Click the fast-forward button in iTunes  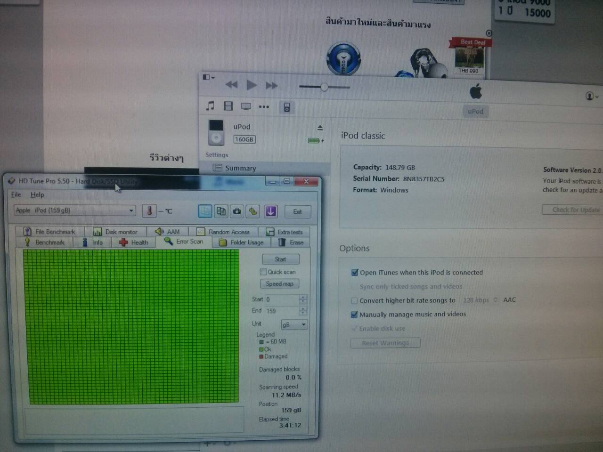[x=272, y=85]
